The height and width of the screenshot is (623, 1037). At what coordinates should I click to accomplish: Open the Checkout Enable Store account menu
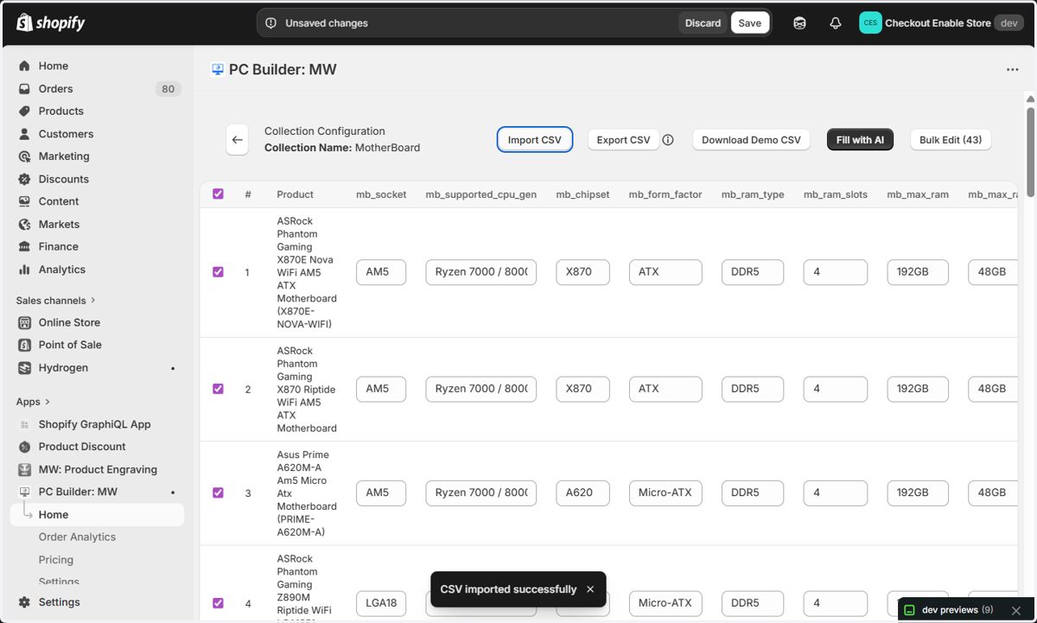point(941,23)
